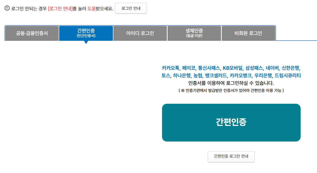Click the '카카오톡, 페이코, 통신사패스' provider text line
This screenshot has height=173, width=317.
pos(231,68)
